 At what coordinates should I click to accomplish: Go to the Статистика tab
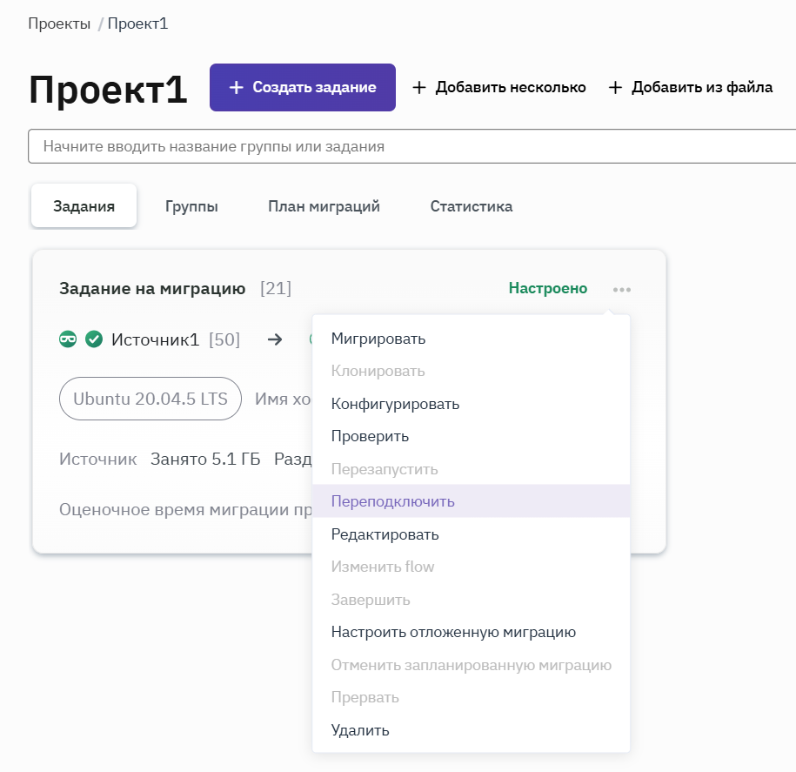click(471, 206)
